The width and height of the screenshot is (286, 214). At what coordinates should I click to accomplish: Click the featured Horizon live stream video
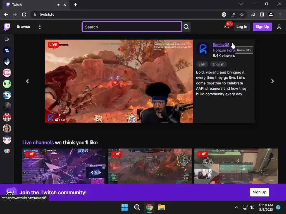tap(119, 81)
